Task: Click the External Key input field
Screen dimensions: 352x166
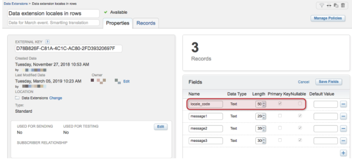Action: (x=68, y=48)
